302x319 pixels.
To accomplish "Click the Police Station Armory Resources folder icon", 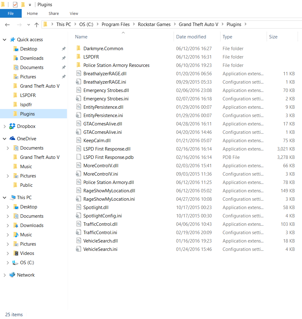I will [x=78, y=65].
